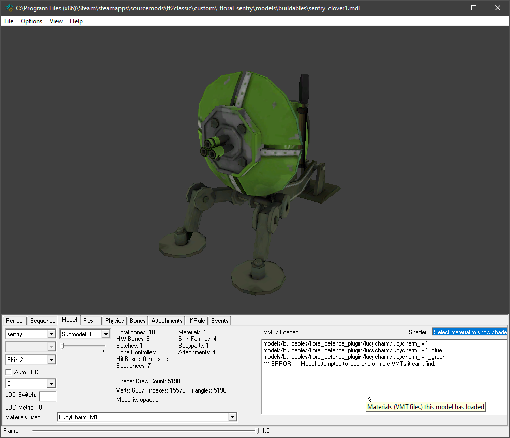
Task: Close the model viewer window
Action: [498, 8]
